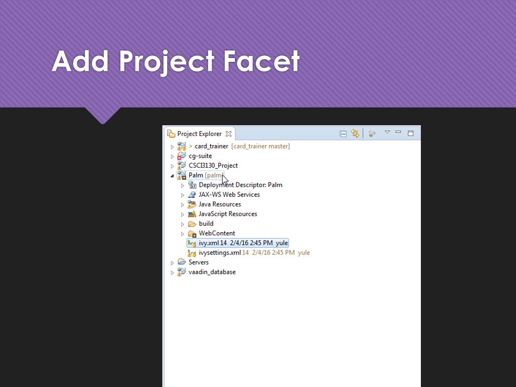Expand the Servers folder
516x387 pixels.
tap(172, 263)
